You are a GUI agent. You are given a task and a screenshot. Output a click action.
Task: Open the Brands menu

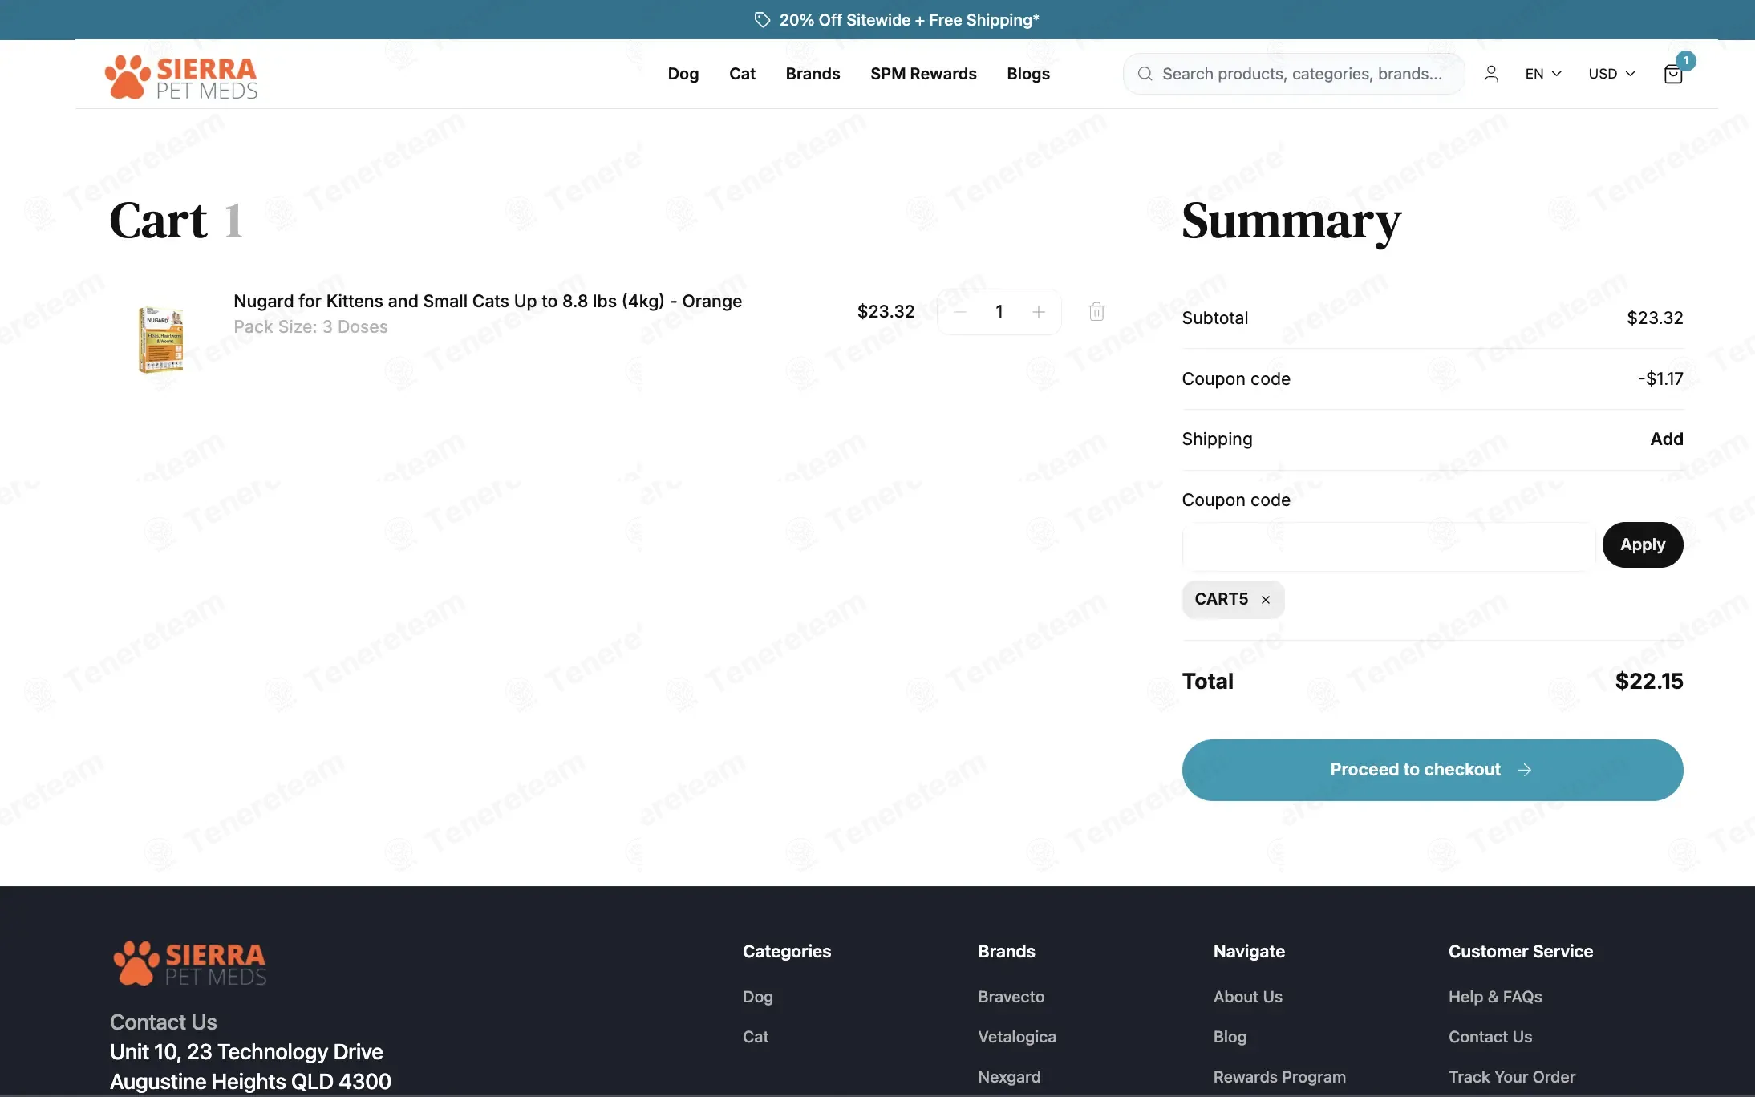coord(813,74)
